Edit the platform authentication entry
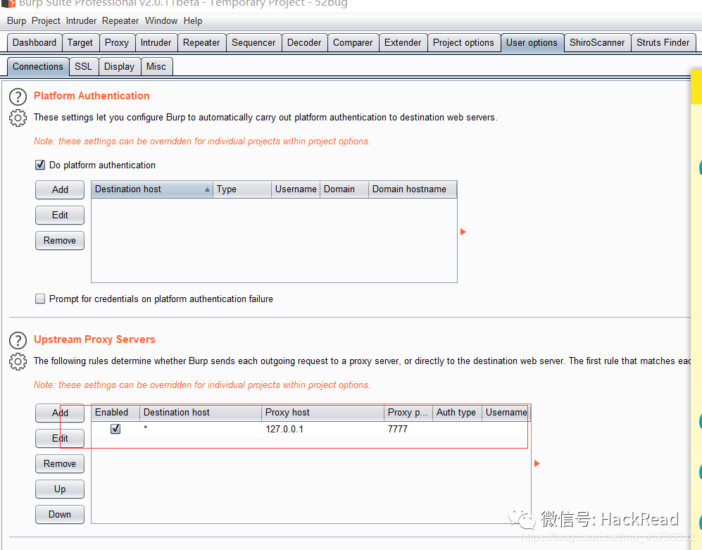The width and height of the screenshot is (702, 550). coord(60,215)
